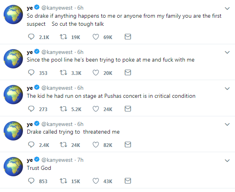Retweet the "pool line" tweet with 3.3K
The image size is (235, 192).
[x=64, y=73]
